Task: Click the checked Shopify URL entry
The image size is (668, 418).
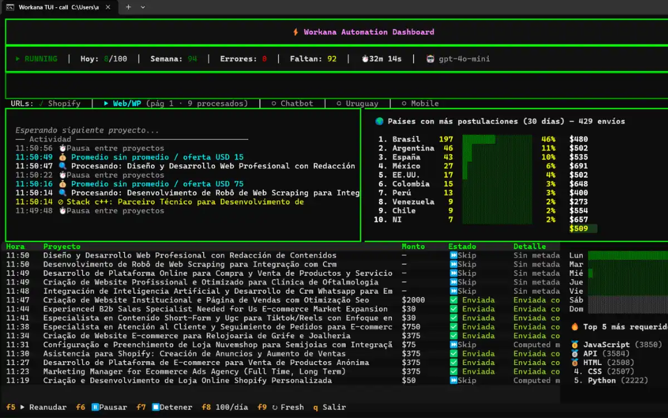Action: [60, 104]
